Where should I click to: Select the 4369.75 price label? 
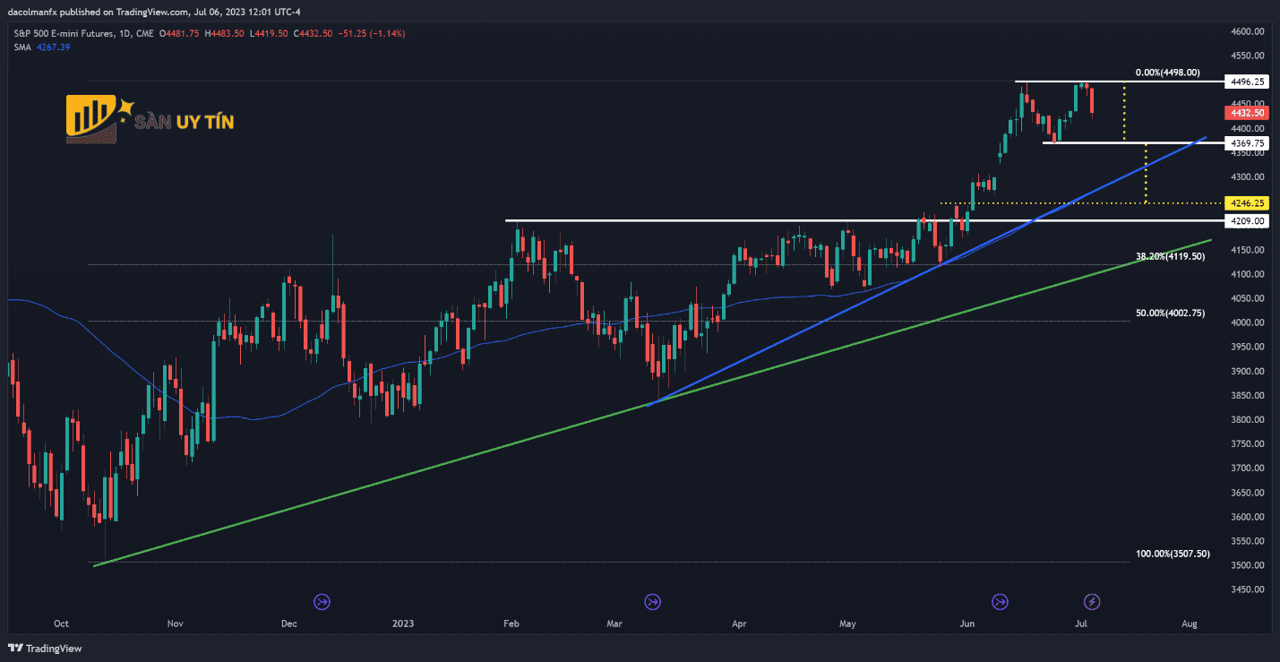(1248, 142)
